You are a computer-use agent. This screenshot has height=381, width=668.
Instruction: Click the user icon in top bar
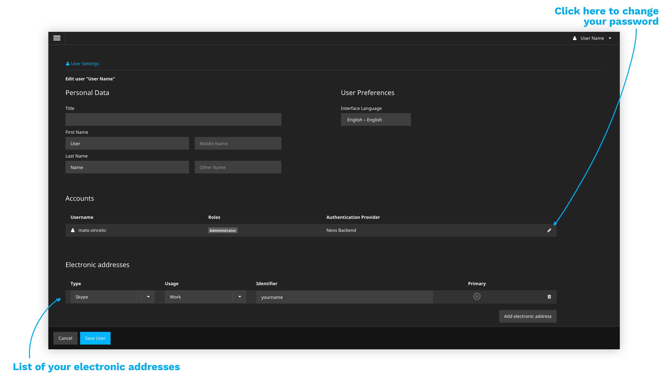coord(574,38)
